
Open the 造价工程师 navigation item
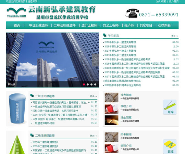89,25
